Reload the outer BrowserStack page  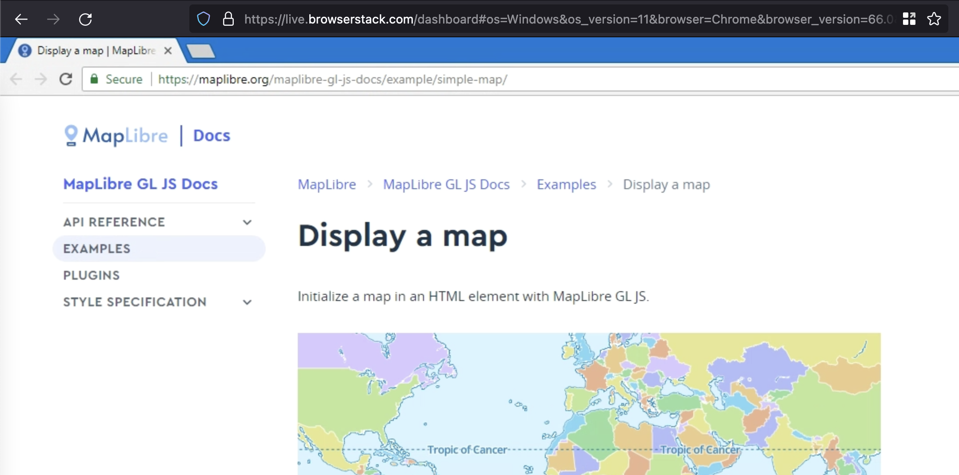pyautogui.click(x=85, y=19)
